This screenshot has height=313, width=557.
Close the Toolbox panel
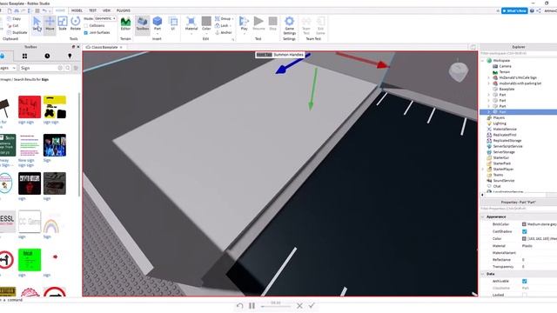click(x=78, y=47)
